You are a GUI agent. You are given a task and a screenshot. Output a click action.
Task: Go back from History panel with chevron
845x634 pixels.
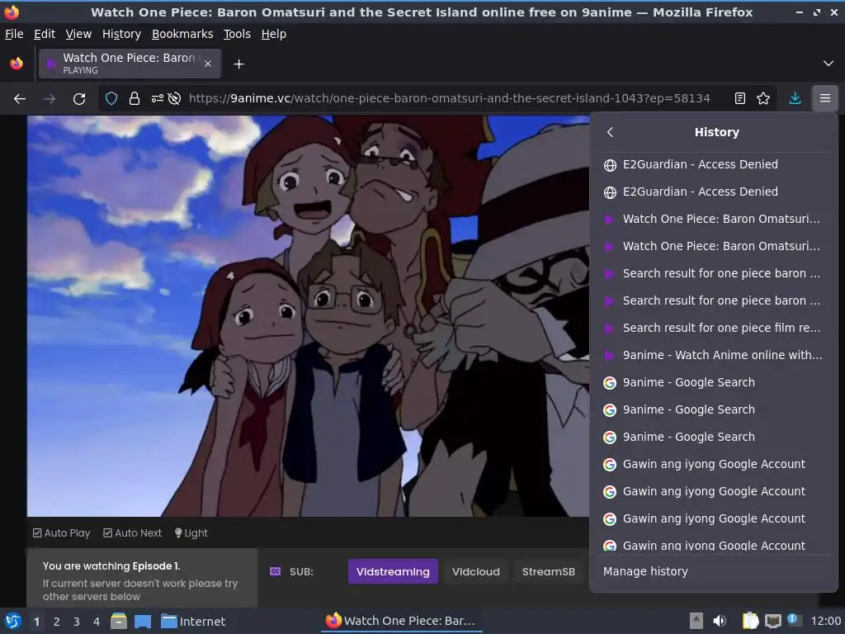click(x=610, y=132)
